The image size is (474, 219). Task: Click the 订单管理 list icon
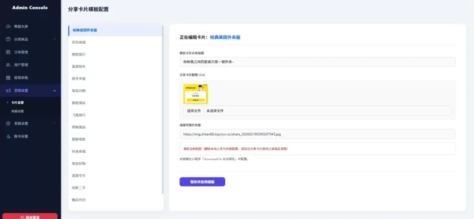[8, 52]
